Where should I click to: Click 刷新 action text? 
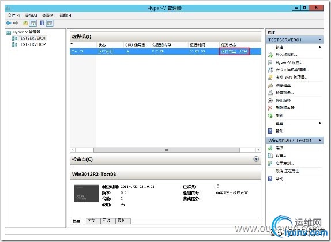click(279, 115)
